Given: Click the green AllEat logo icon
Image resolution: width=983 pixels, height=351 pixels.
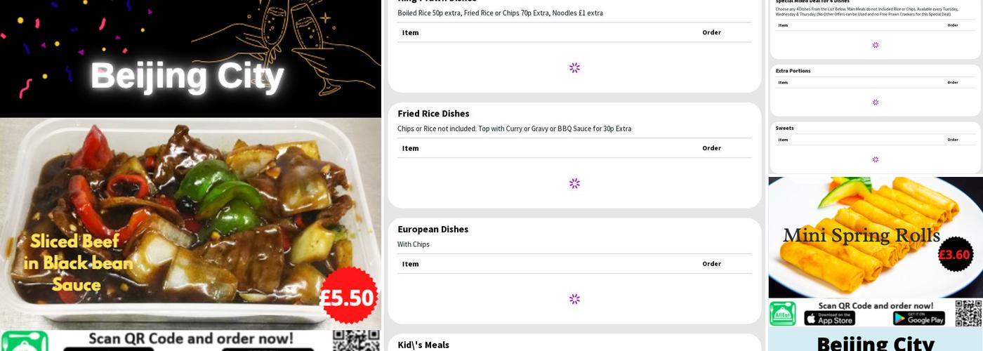Looking at the screenshot, I should [782, 314].
